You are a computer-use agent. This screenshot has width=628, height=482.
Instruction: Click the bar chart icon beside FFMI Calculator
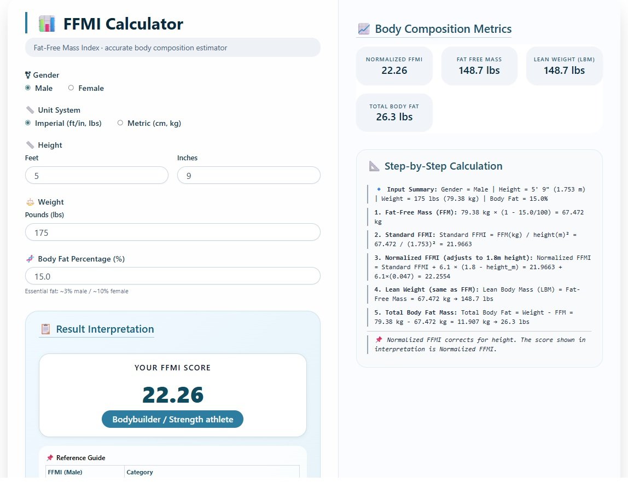point(47,24)
